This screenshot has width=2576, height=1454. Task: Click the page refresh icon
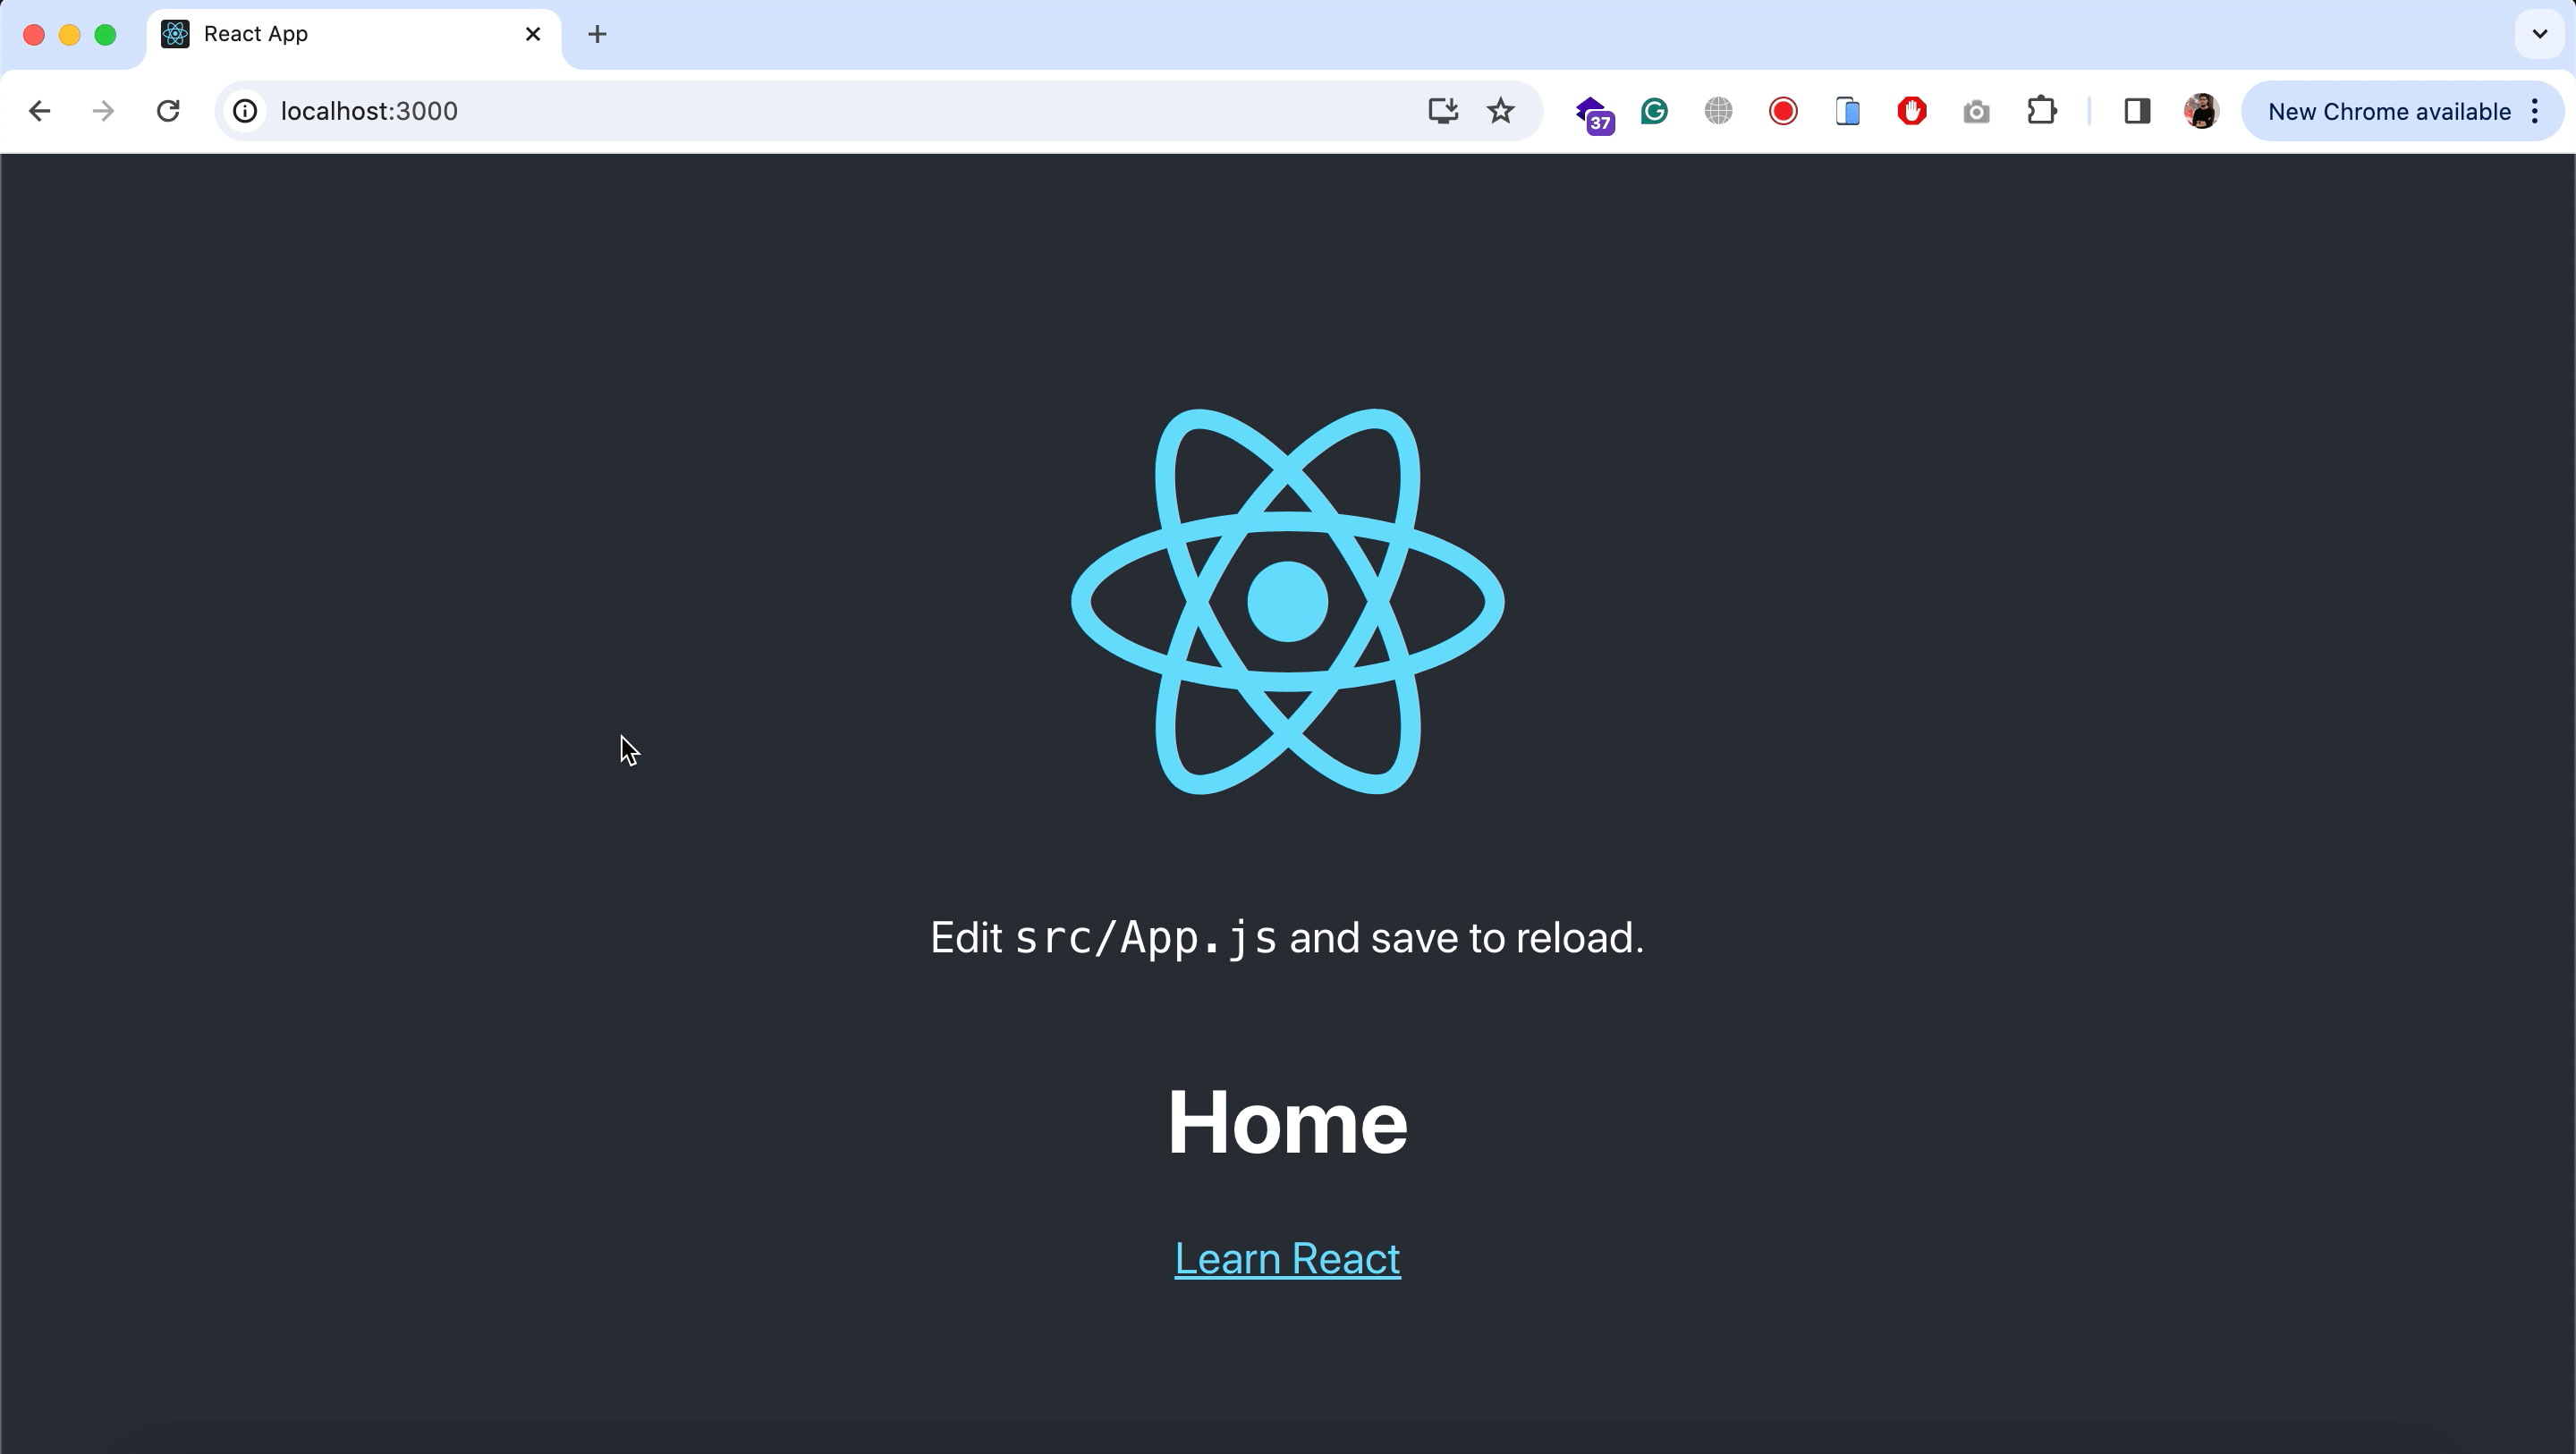click(x=168, y=110)
